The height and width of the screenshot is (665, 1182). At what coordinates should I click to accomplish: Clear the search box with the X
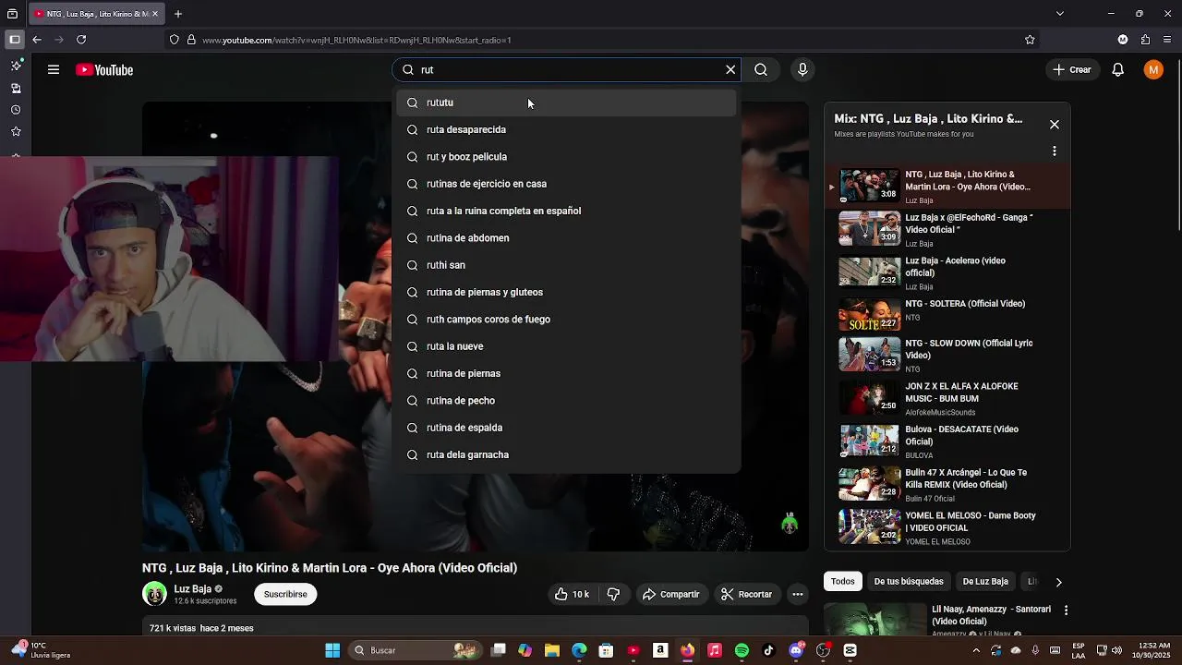pos(730,70)
